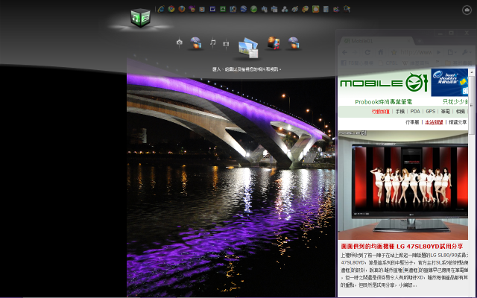Click the magnifier icon in top dock
Image resolution: width=477 pixels, height=298 pixels.
(x=347, y=9)
